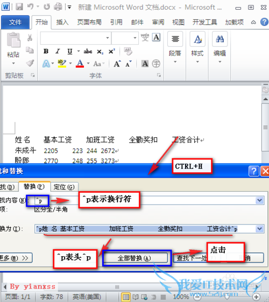Screen dimensions: 269x302
Task: Click the character shading A icon
Action: tap(145, 64)
